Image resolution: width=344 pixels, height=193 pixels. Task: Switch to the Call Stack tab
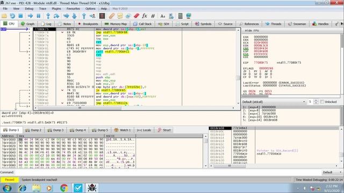point(142,24)
